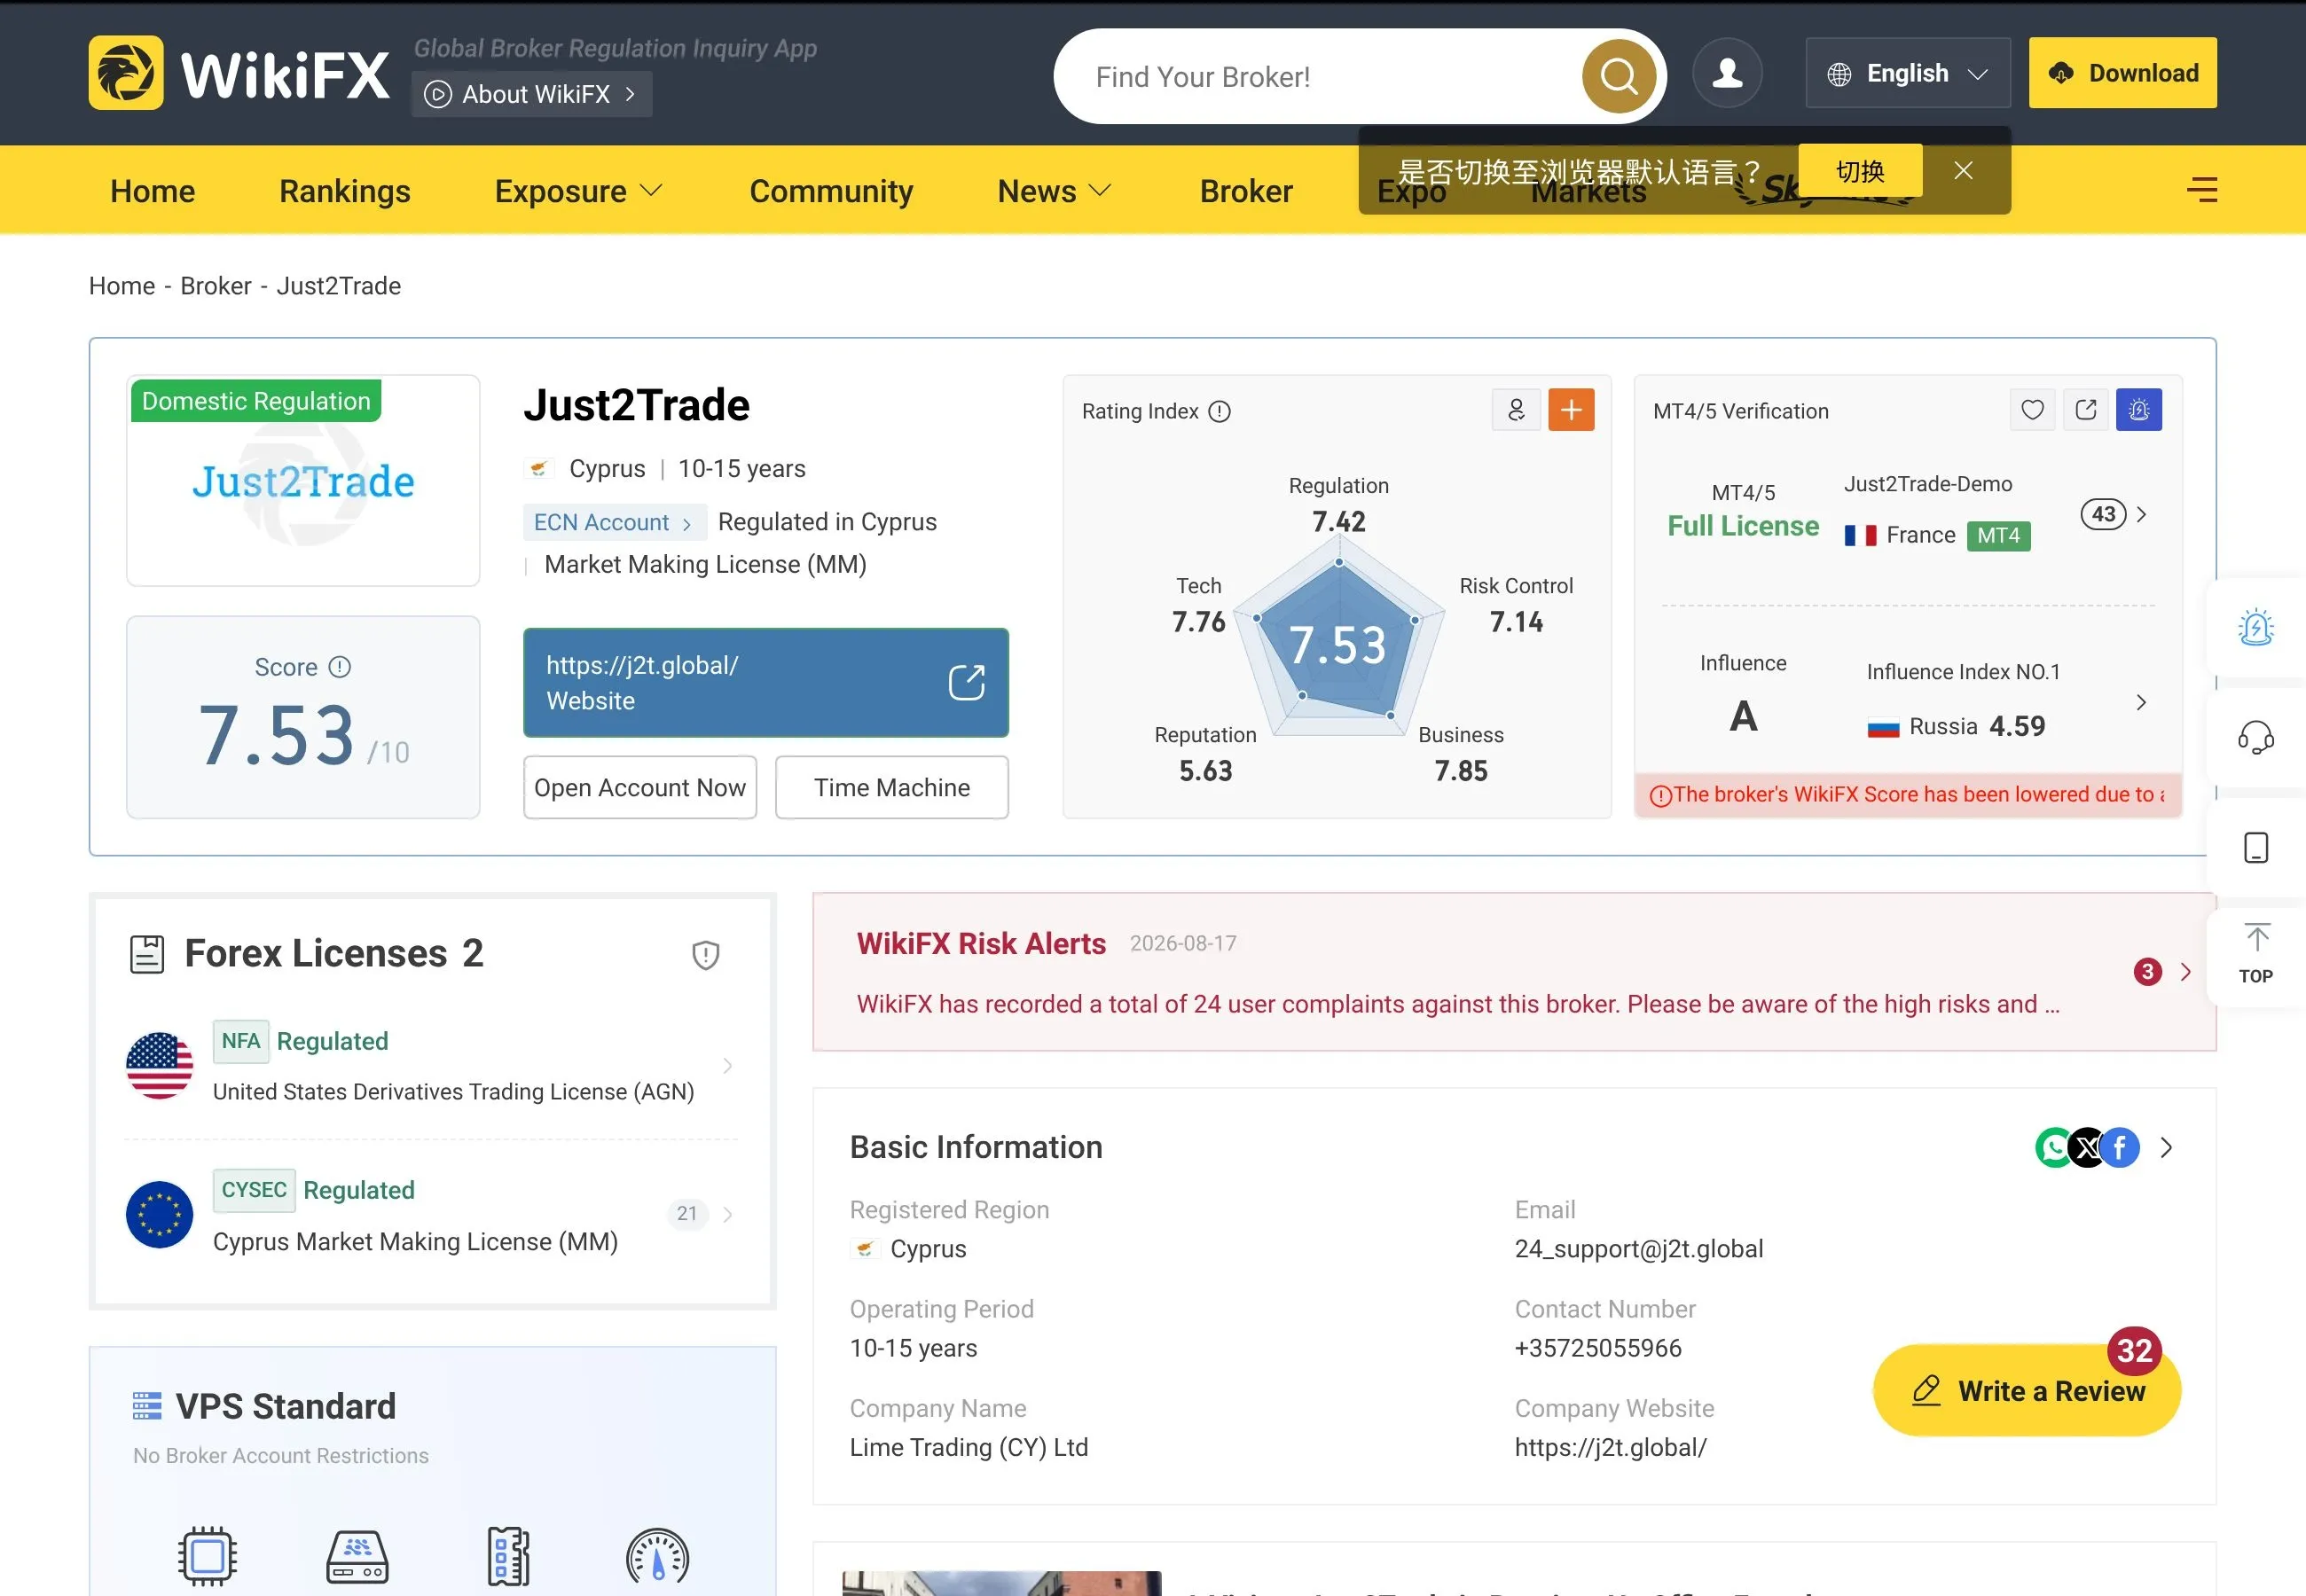The height and width of the screenshot is (1596, 2306).
Task: Expand the Influence Index Russia row
Action: (x=2141, y=702)
